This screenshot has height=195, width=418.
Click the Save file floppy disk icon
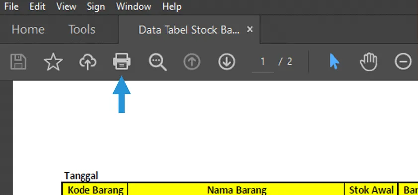point(18,62)
